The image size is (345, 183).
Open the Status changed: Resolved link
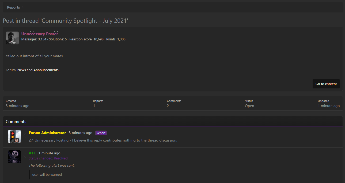click(x=48, y=158)
